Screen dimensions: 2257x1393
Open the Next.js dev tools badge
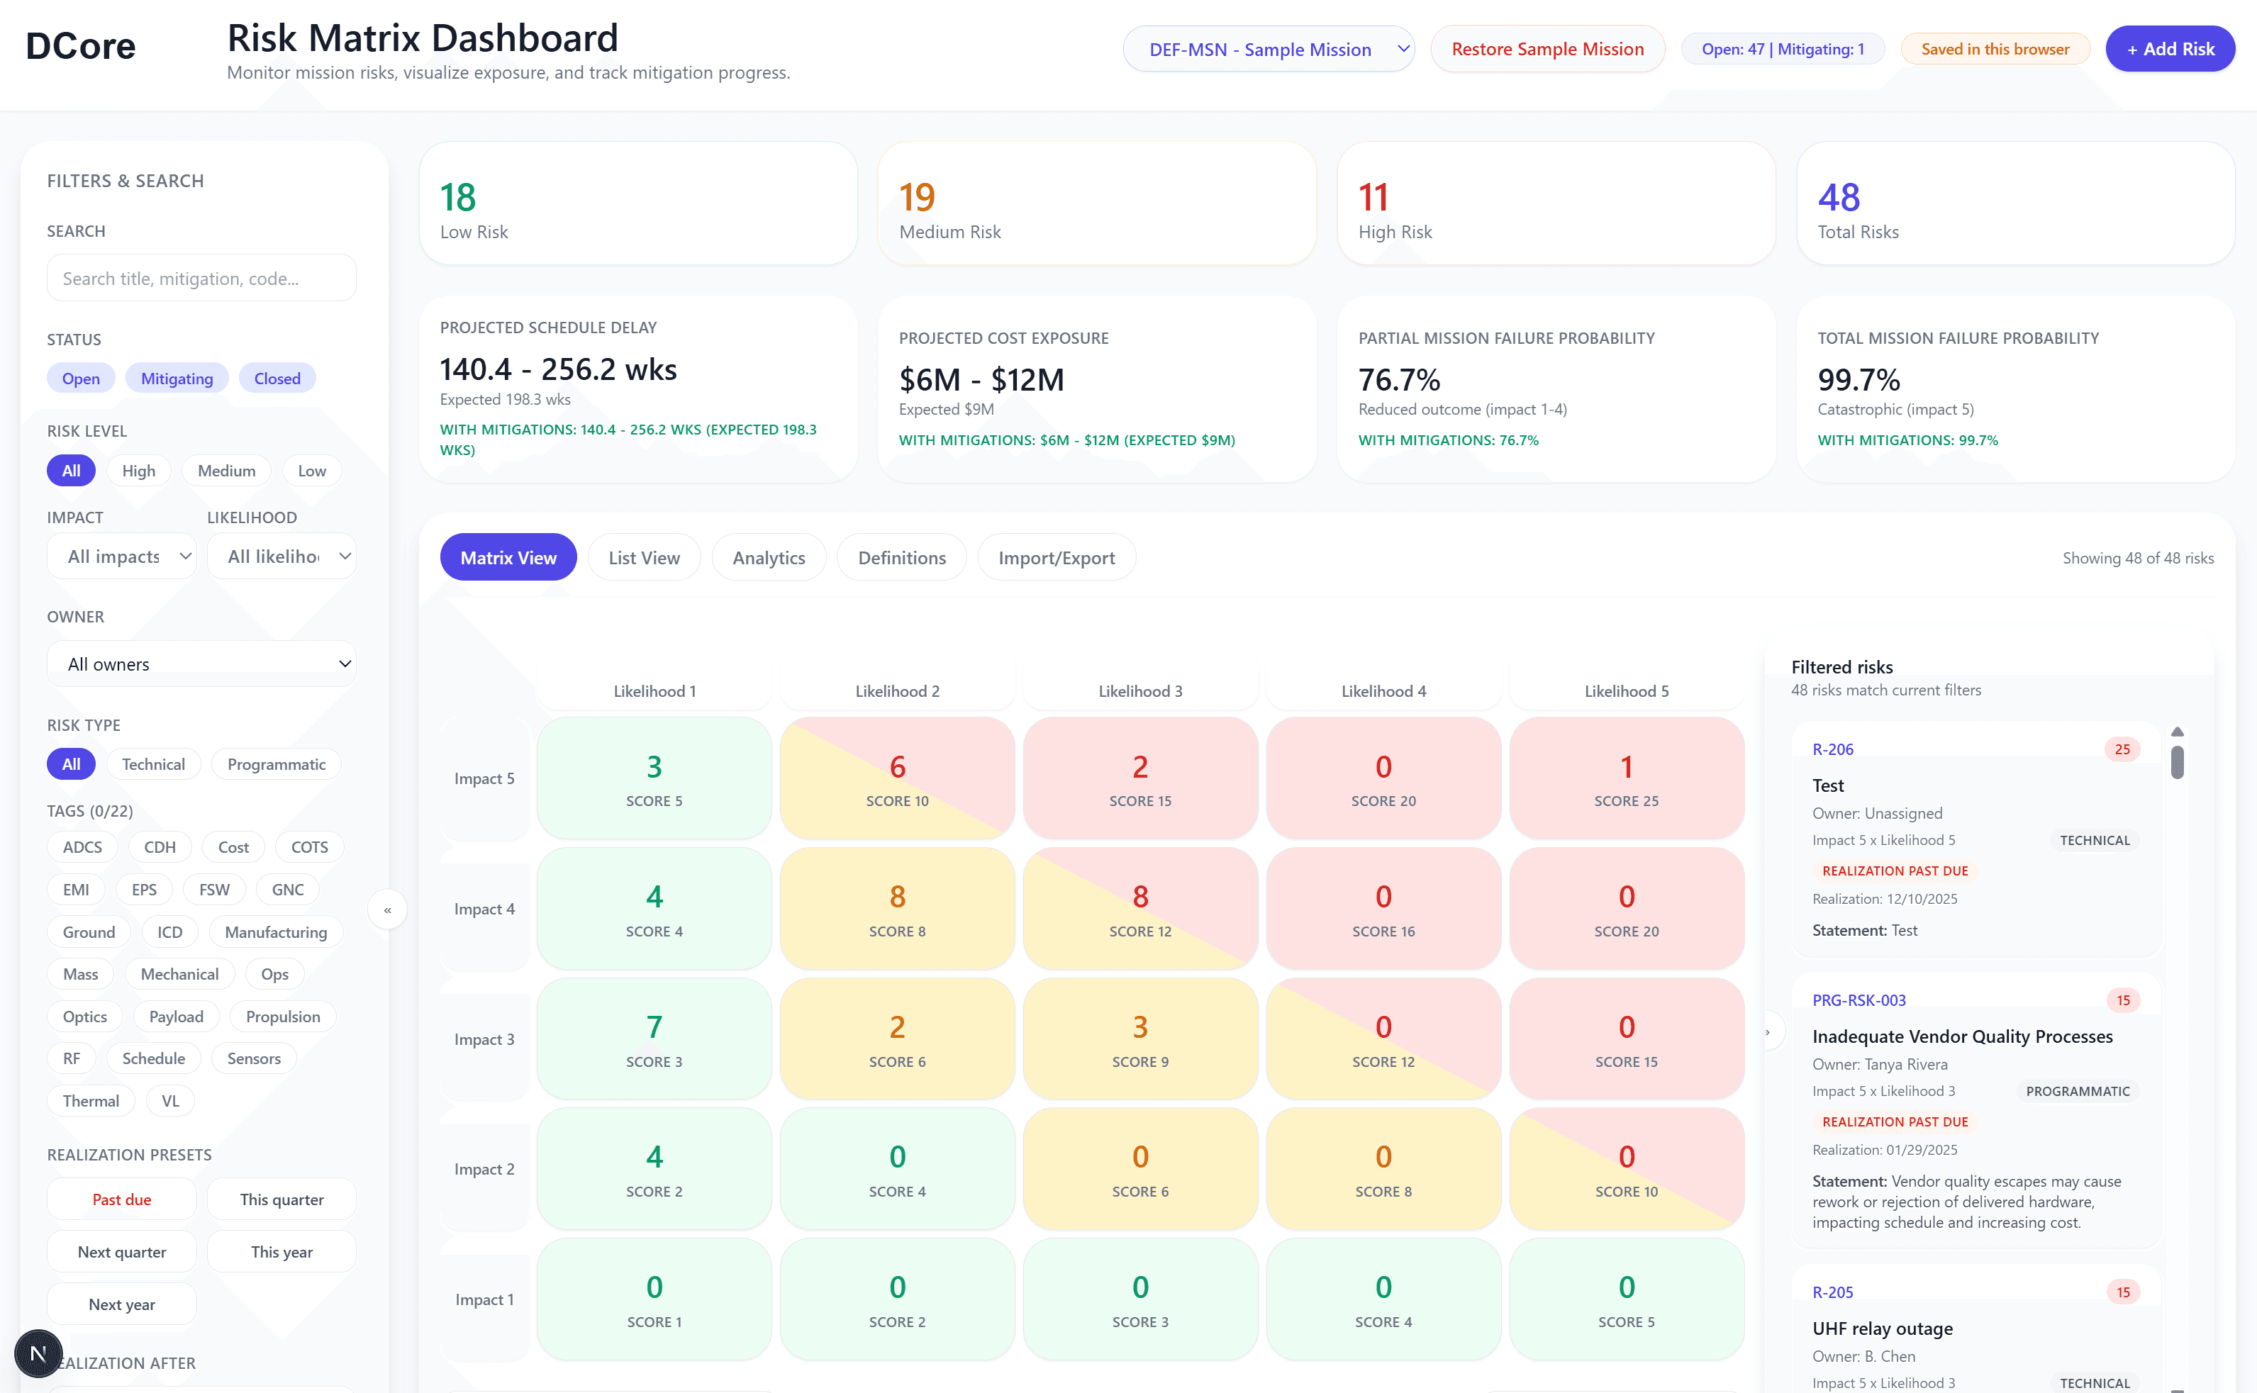coord(37,1354)
